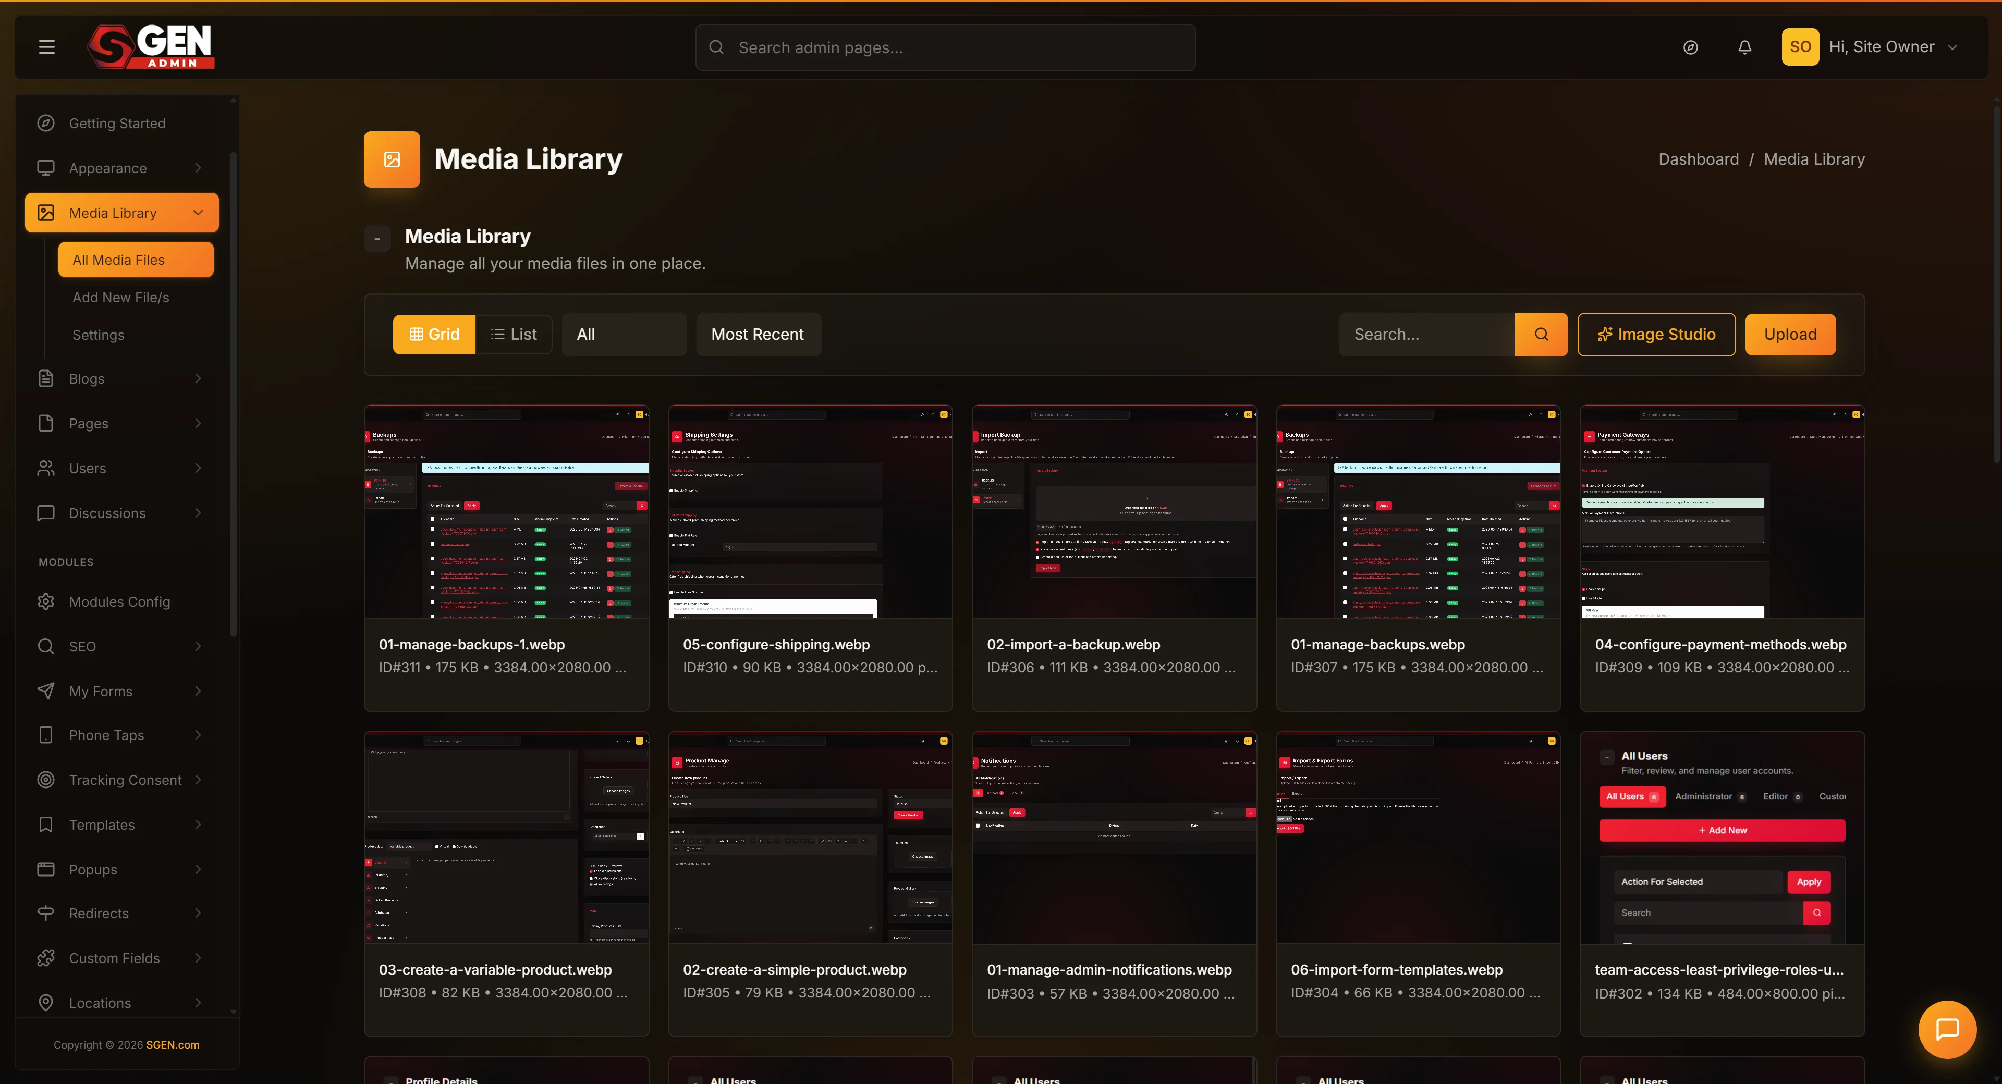
Task: Click the Modules Config gear icon
Action: pos(46,601)
